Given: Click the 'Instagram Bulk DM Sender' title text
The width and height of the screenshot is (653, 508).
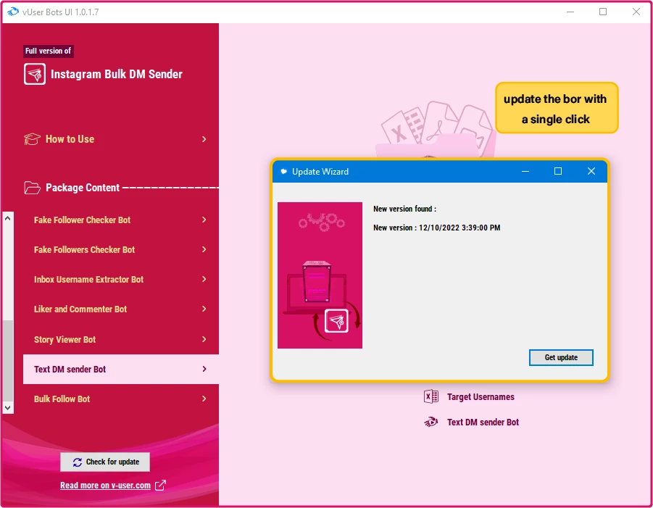Looking at the screenshot, I should click(116, 74).
